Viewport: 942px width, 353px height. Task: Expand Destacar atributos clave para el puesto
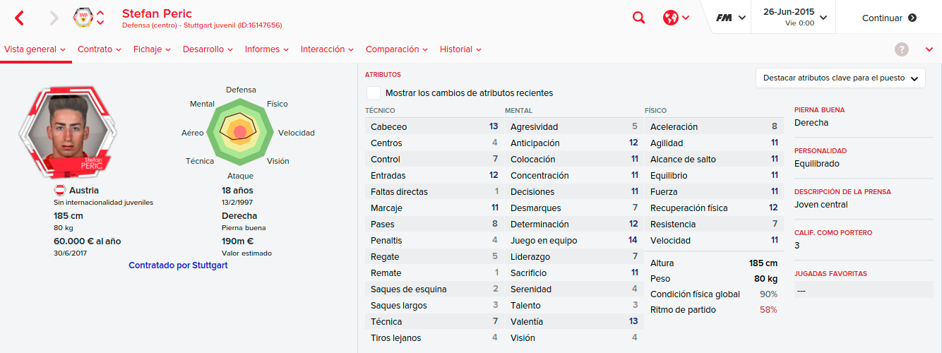click(840, 78)
